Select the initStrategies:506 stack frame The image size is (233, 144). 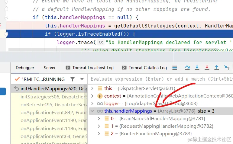point(50,97)
